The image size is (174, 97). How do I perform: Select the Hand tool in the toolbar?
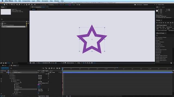point(4,5)
